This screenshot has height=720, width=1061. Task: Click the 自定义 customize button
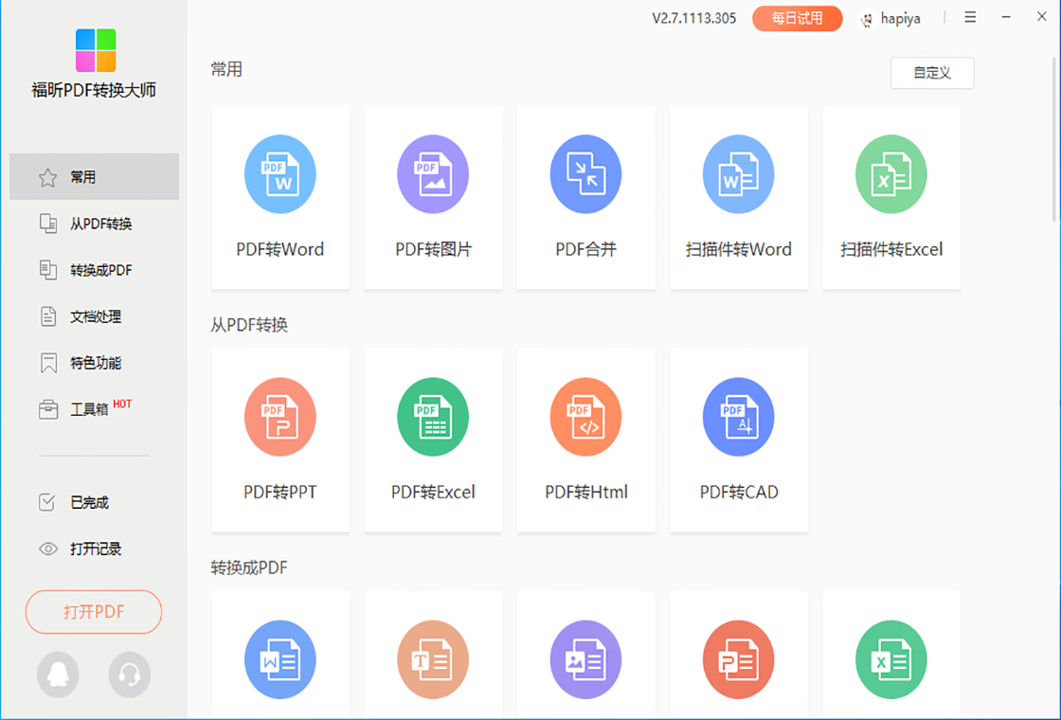point(932,73)
